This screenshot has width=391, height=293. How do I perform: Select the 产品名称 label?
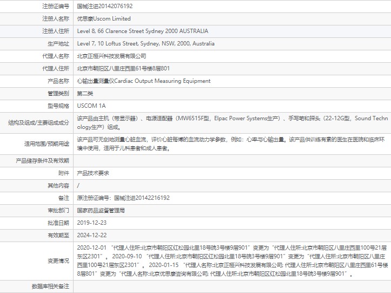58,81
